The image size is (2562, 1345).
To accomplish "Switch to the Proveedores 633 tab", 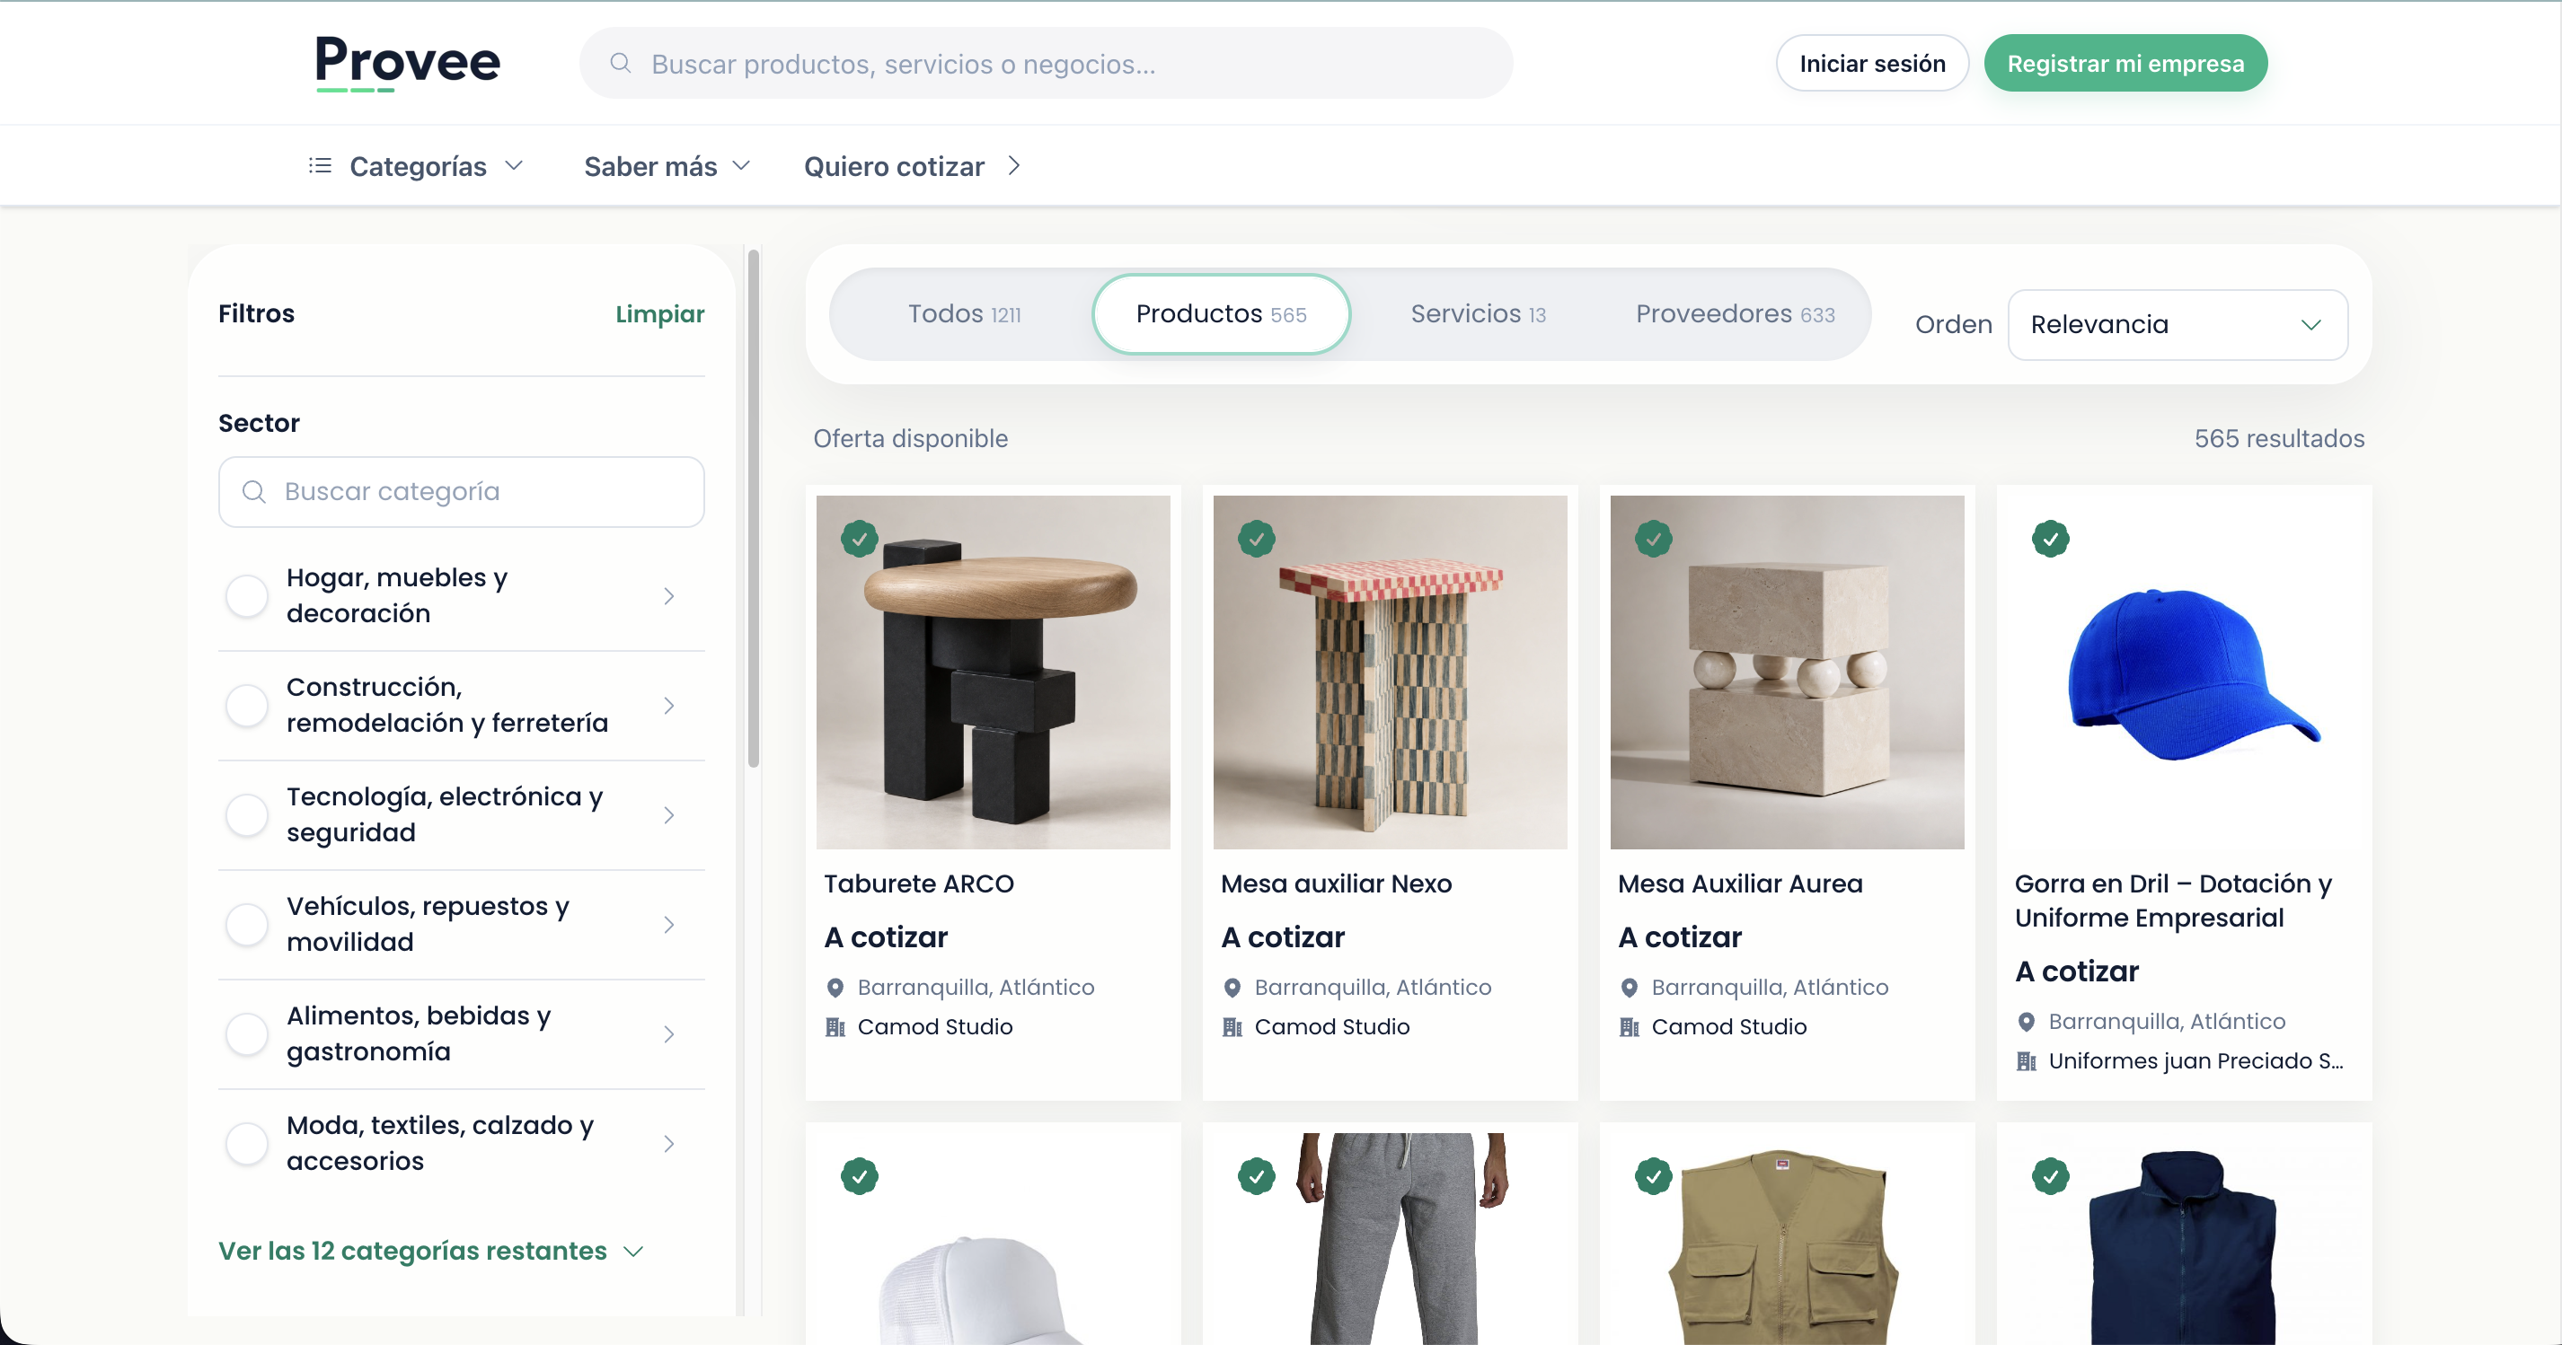I will tap(1735, 314).
